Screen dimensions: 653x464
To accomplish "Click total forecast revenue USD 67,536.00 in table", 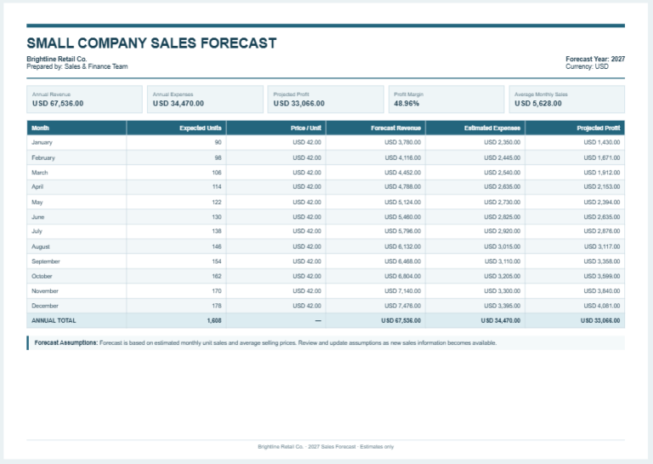I will (401, 321).
